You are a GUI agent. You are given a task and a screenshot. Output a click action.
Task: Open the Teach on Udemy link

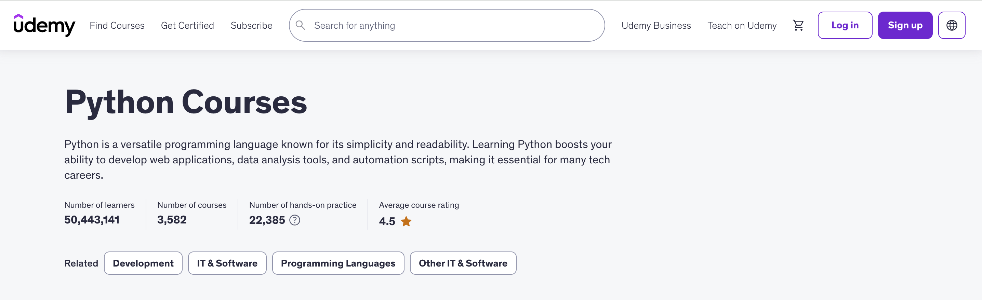[741, 26]
